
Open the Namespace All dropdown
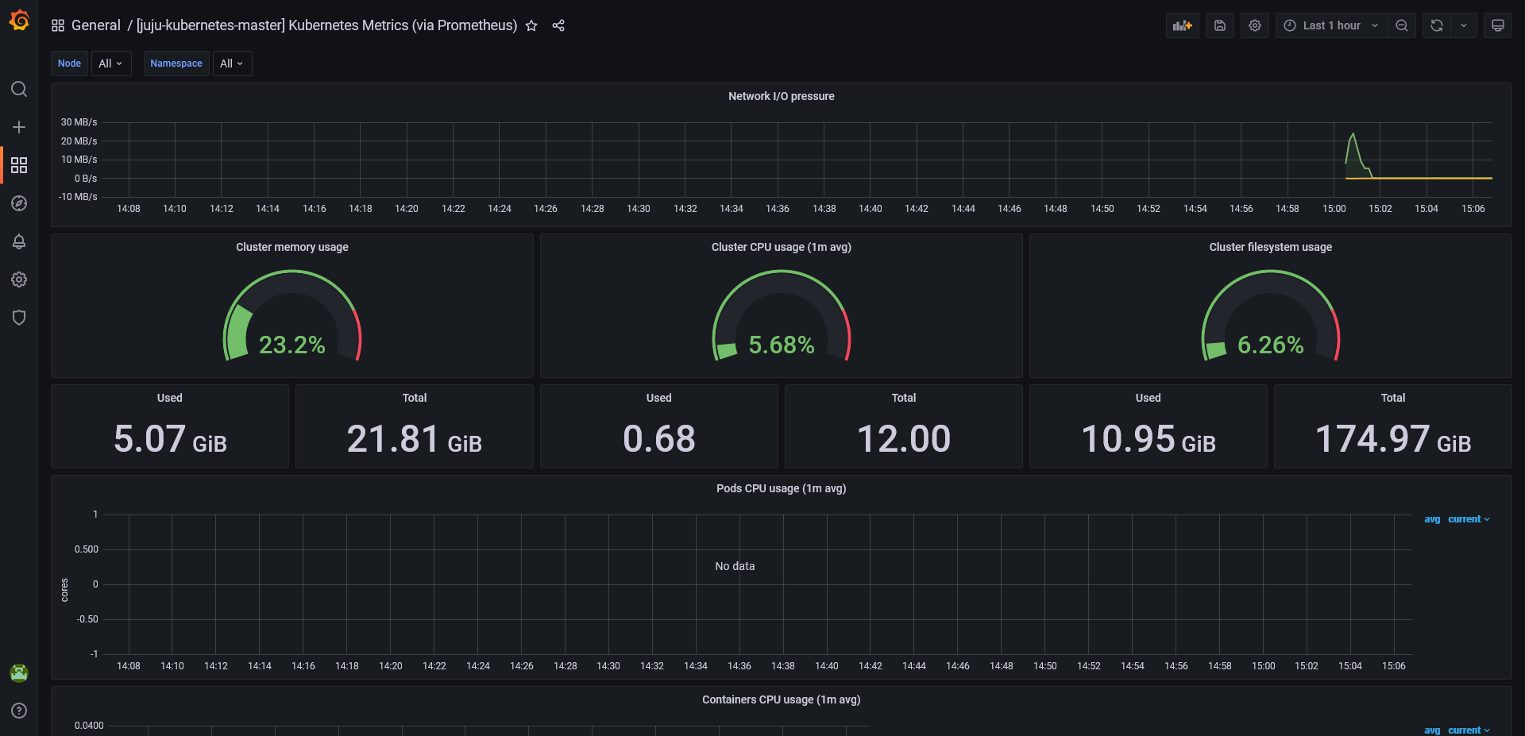(x=231, y=63)
